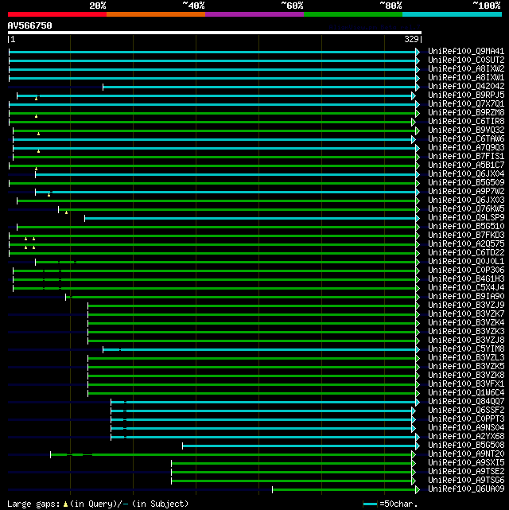Click the UniRef100_Q1W6C4 label
Image resolution: width=509 pixels, height=510 pixels.
pos(466,392)
